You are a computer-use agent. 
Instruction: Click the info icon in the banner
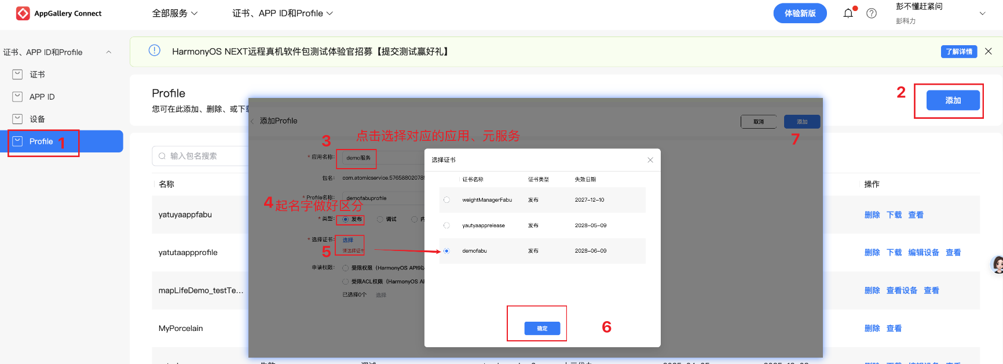point(155,50)
